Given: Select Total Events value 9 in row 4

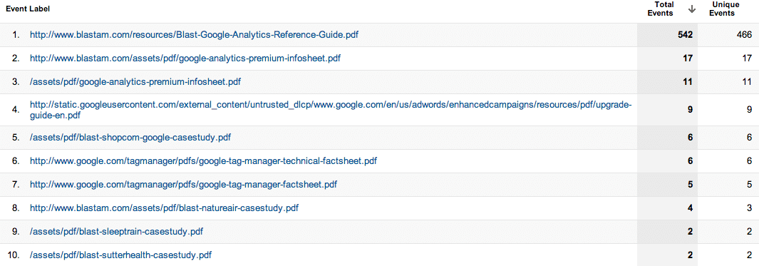Looking at the screenshot, I should pos(691,110).
